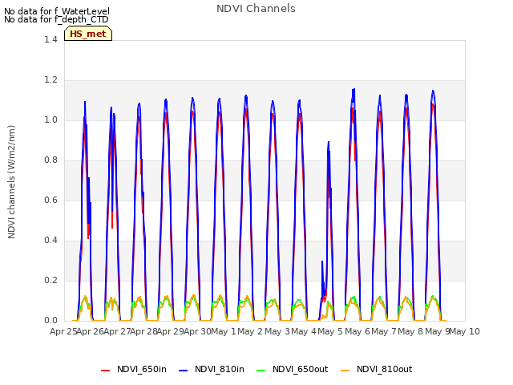Toggle the NDVI_810out legend entry
Screen dimensions: 513x385
pyautogui.click(x=376, y=369)
